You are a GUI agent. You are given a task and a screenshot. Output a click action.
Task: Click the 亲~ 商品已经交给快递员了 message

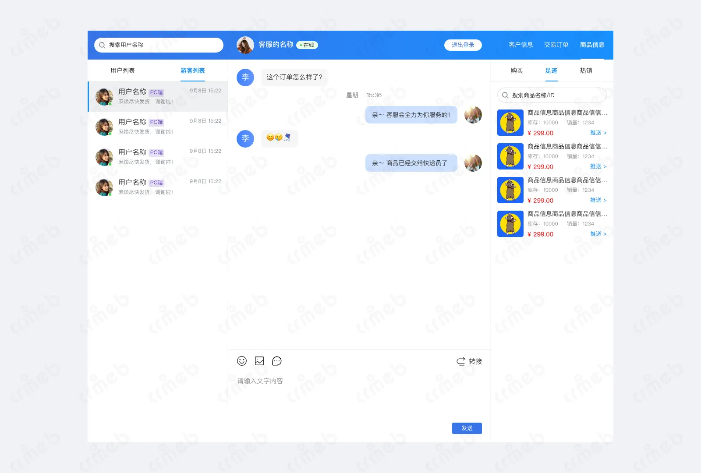click(x=411, y=163)
